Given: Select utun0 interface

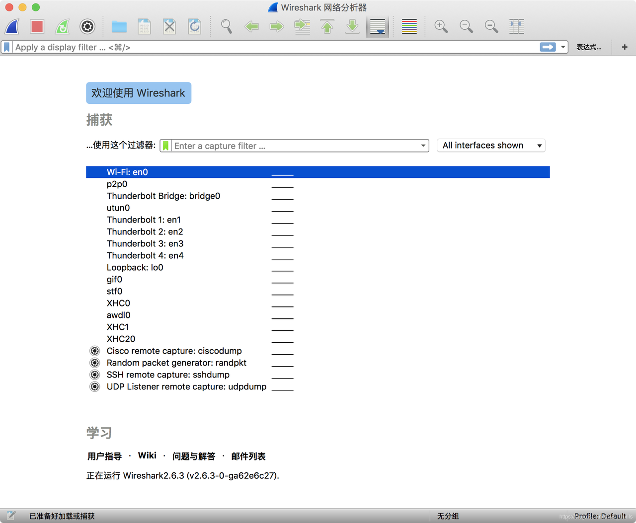Looking at the screenshot, I should (x=318, y=208).
